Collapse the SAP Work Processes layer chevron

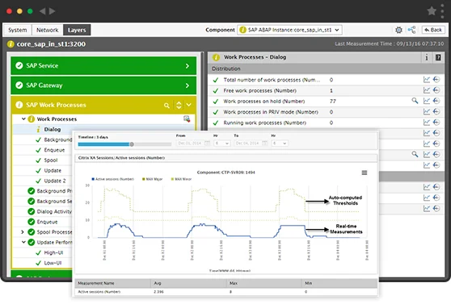(188, 105)
